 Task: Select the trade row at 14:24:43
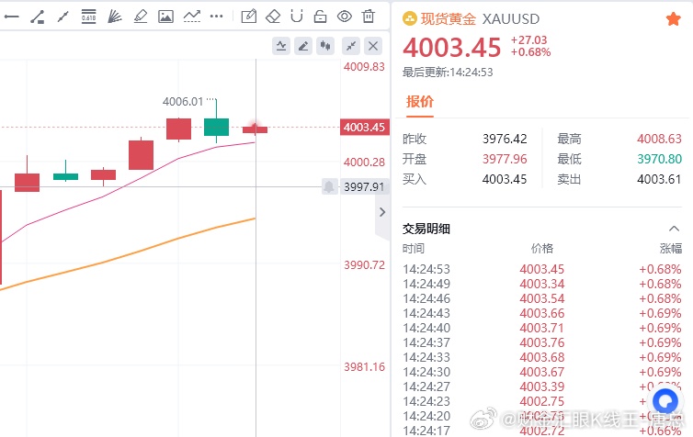coord(542,313)
